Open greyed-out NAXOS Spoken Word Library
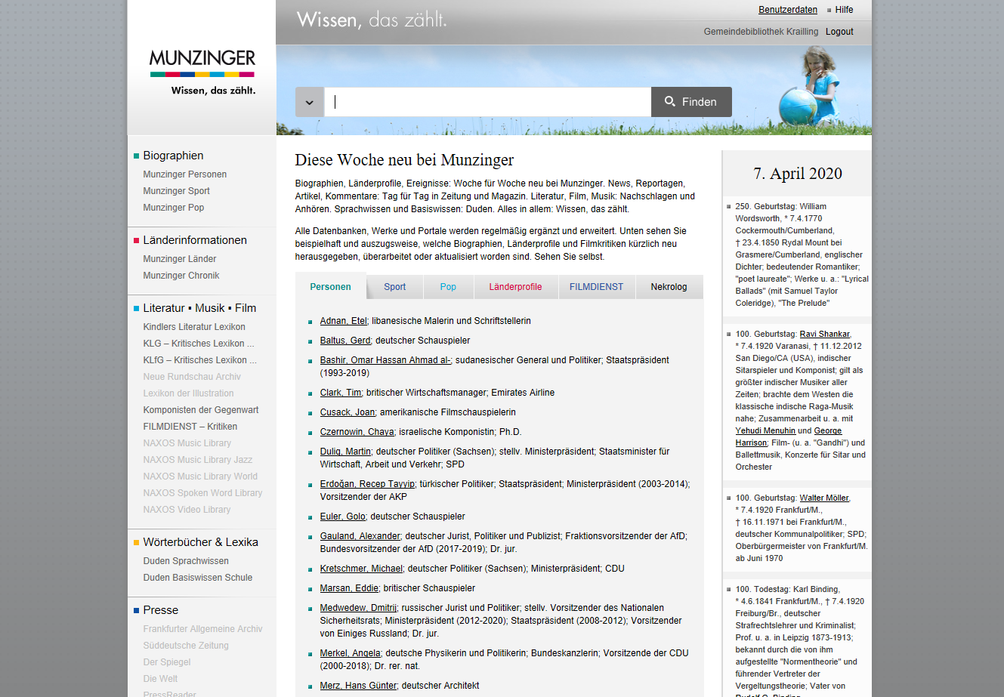Screen dimensions: 1004x697 pos(202,493)
